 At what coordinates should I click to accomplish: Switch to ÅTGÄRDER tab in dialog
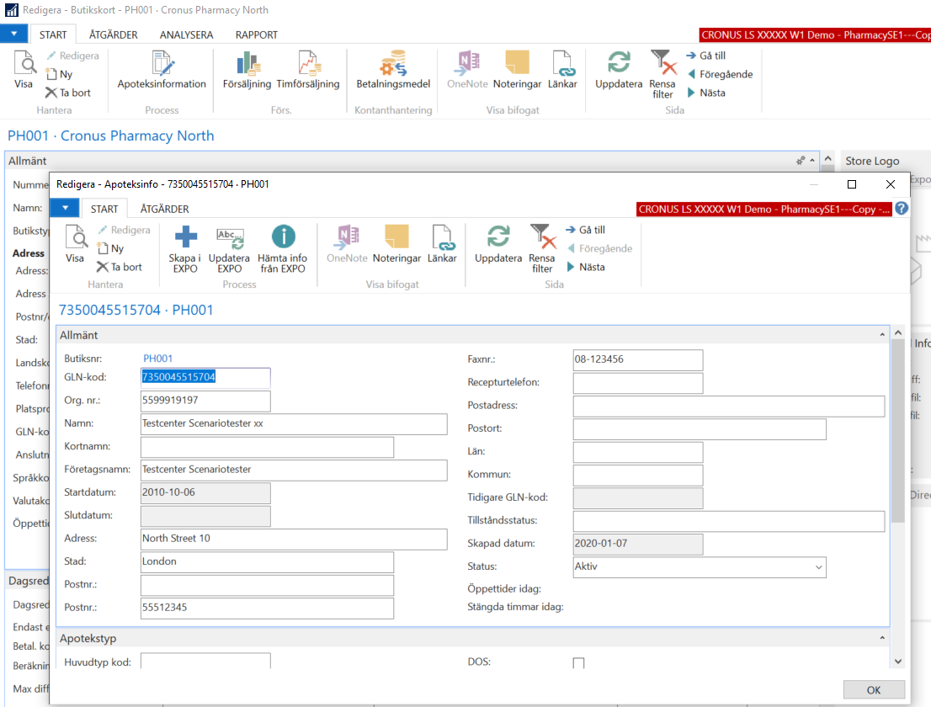[x=164, y=209]
